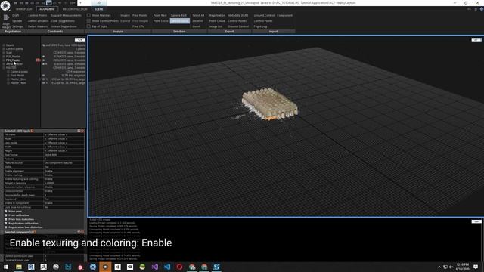Viewport: 484px width, 272px height.
Task: Switch to the SCENE tab
Action: point(99,9)
